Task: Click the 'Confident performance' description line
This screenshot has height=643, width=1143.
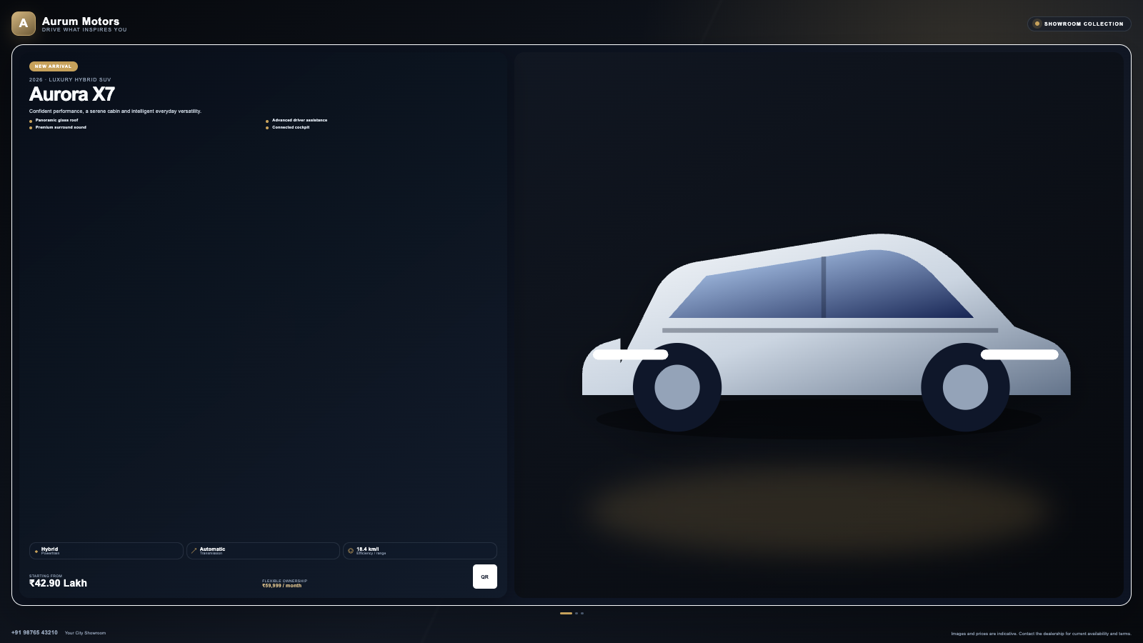Action: click(x=115, y=111)
